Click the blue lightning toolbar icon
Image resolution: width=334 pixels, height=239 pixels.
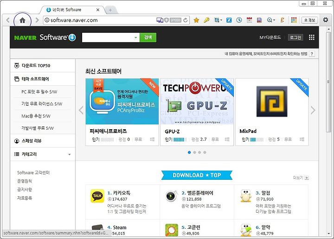point(229,20)
